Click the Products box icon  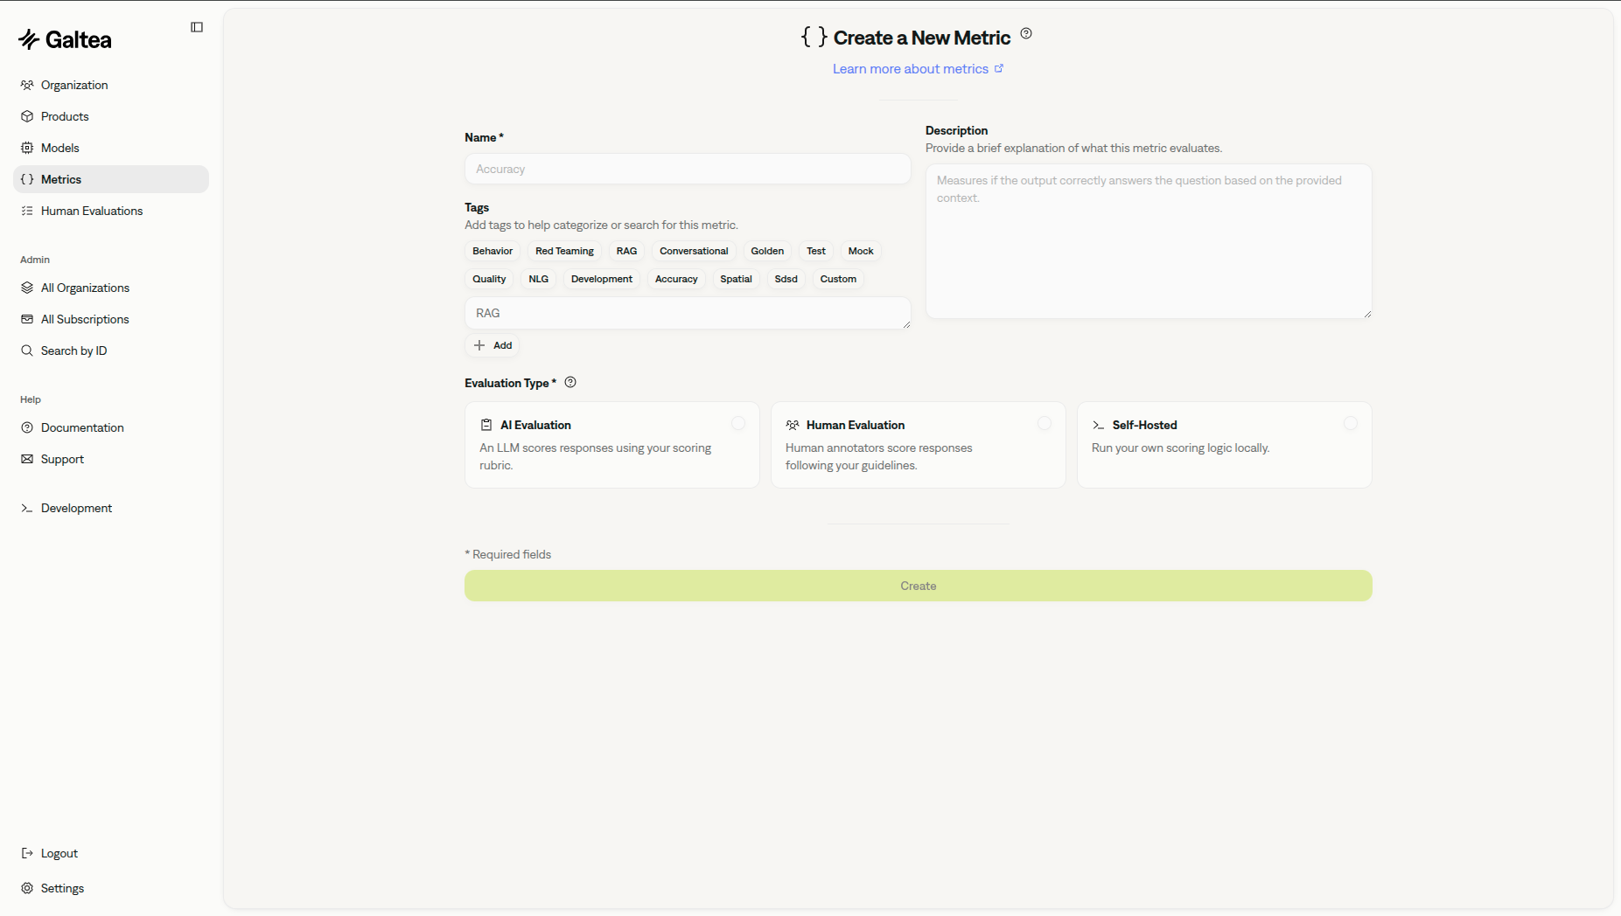click(27, 115)
